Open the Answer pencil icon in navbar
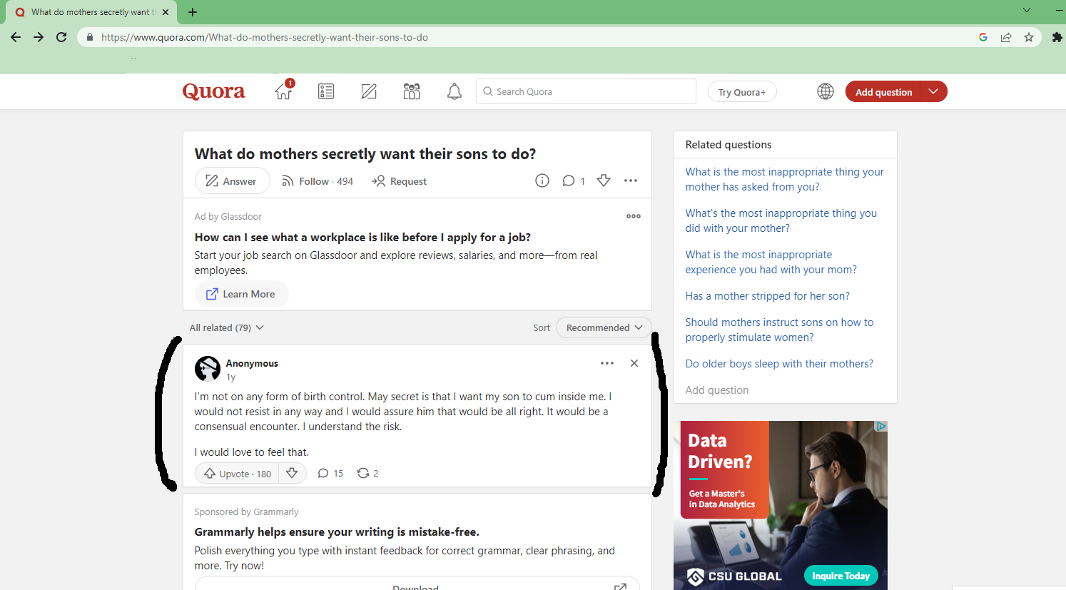Viewport: 1066px width, 590px height. pos(369,91)
